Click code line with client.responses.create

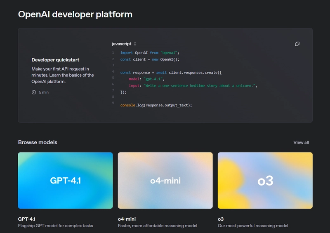171,73
